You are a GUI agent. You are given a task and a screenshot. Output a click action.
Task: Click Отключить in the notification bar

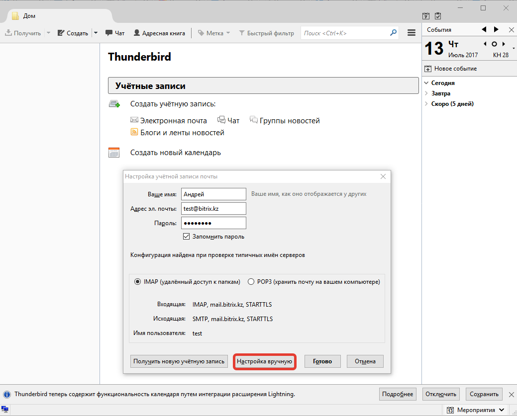[x=441, y=394]
